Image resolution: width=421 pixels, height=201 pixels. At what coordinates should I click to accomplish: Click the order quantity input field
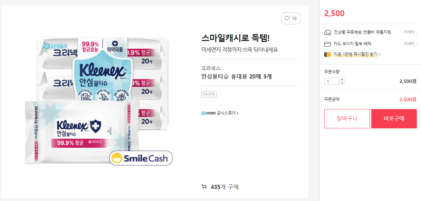click(x=332, y=82)
